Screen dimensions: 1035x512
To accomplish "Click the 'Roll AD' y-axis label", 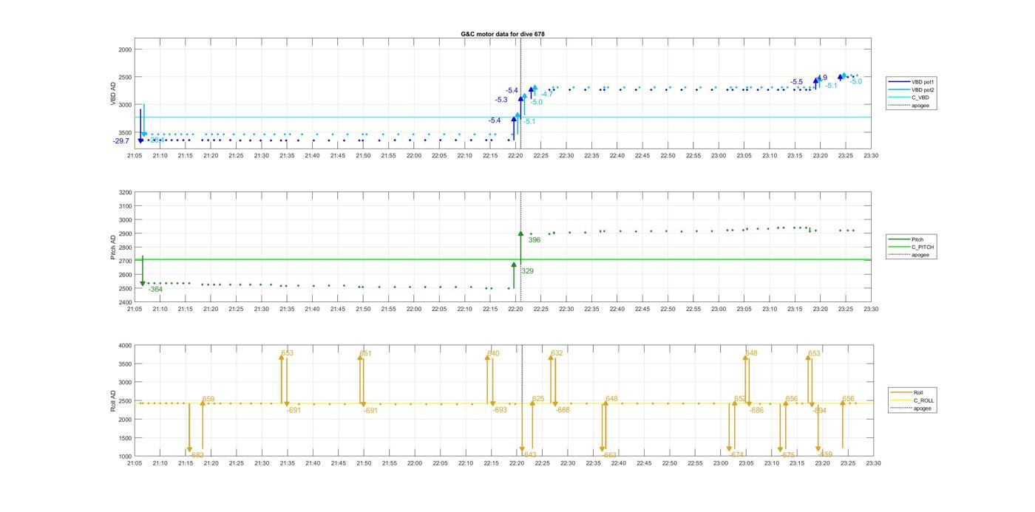I will [114, 400].
